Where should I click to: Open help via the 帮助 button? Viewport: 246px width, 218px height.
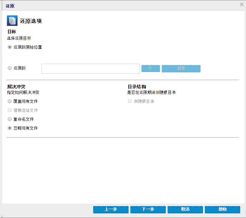(x=222, y=209)
